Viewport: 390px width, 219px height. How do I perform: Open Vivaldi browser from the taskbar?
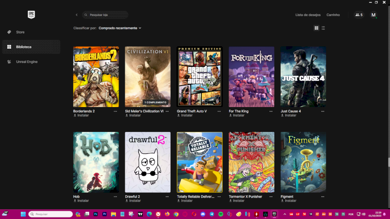[158, 214]
